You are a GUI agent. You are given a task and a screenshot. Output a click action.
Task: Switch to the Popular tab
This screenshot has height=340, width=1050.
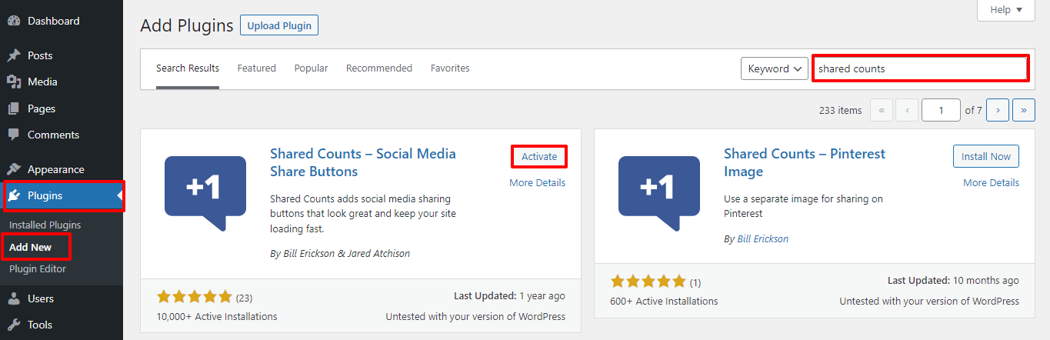(311, 68)
